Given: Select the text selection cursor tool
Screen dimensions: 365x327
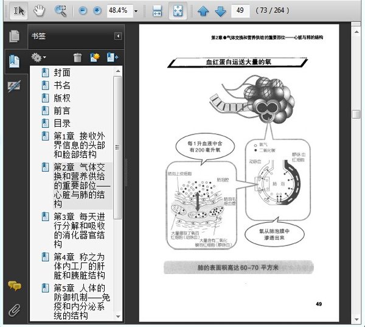Looking at the screenshot, I should (x=19, y=10).
